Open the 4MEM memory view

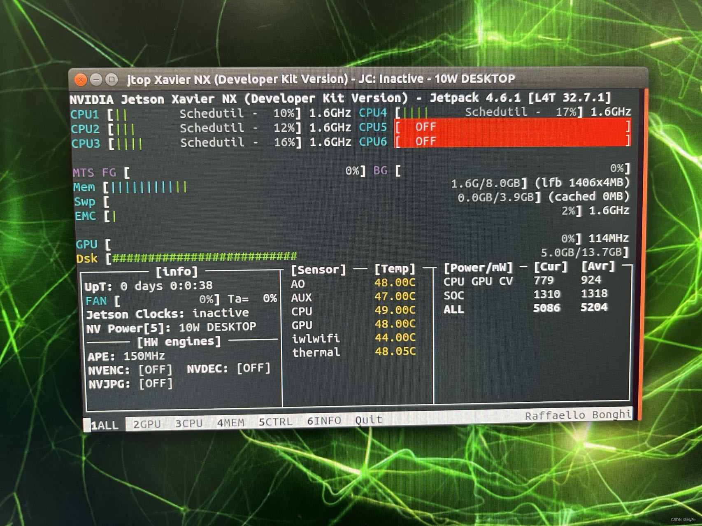231,422
